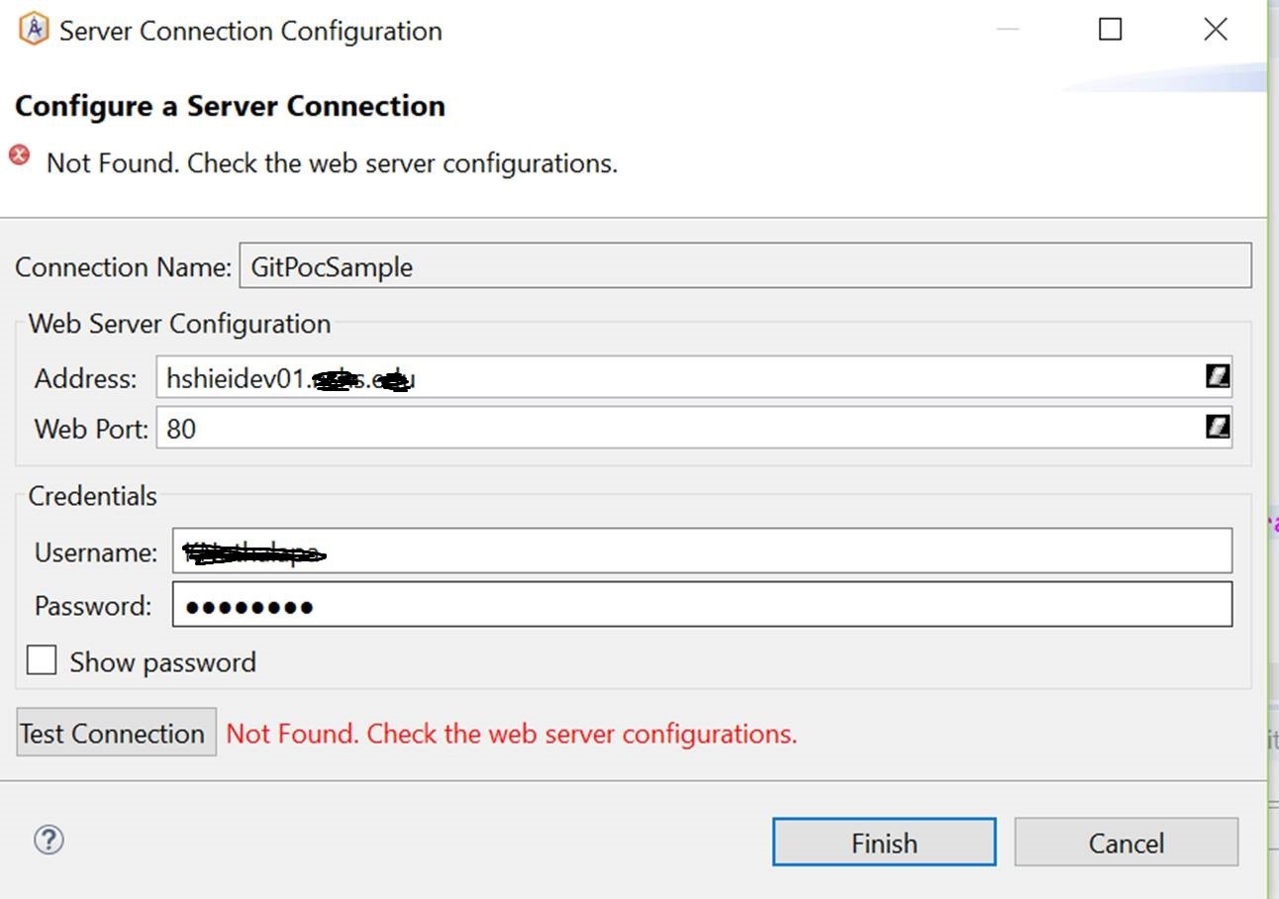The width and height of the screenshot is (1279, 899).
Task: Click the Configure a Server Connection heading
Action: [230, 106]
